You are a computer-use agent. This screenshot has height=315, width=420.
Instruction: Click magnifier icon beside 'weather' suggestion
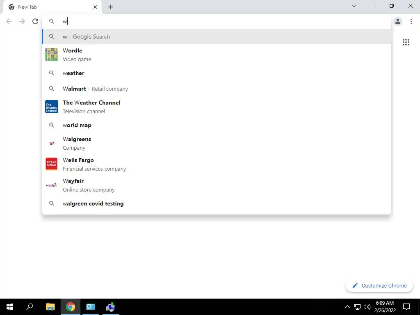(x=52, y=73)
